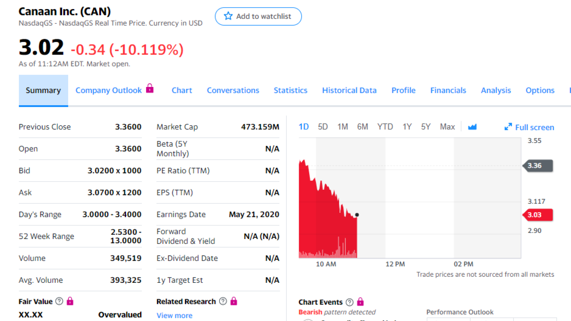
Task: Select the 1D chart range
Action: (304, 127)
